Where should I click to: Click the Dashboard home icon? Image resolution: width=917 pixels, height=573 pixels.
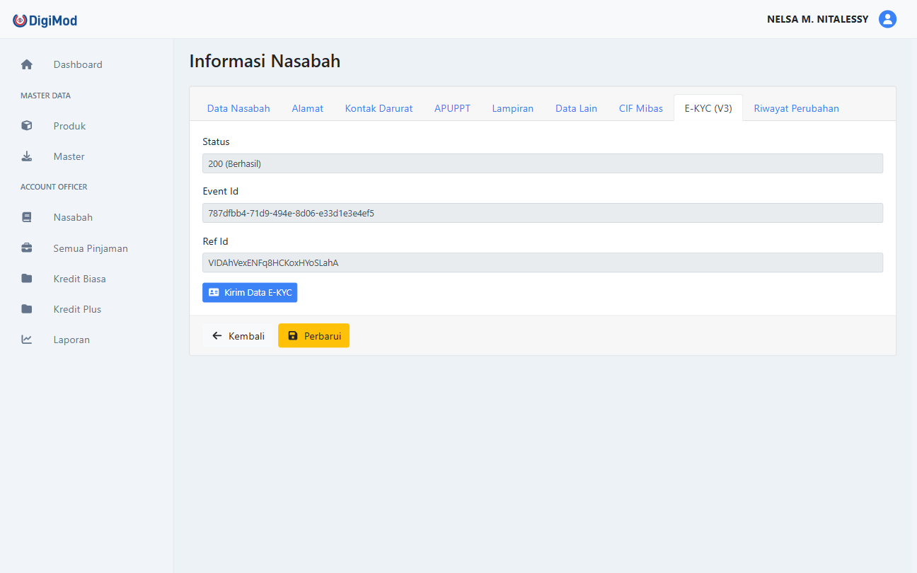[x=27, y=64]
